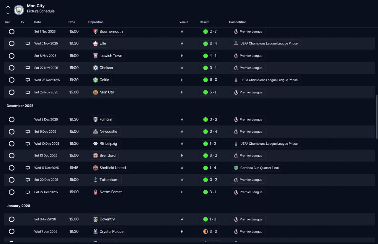Click TV icon for Man Utd match

(x=28, y=92)
